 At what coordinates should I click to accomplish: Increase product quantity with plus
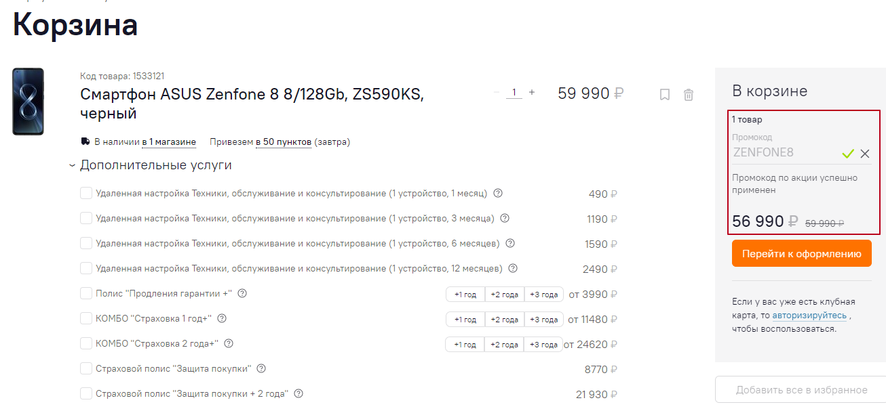click(532, 92)
